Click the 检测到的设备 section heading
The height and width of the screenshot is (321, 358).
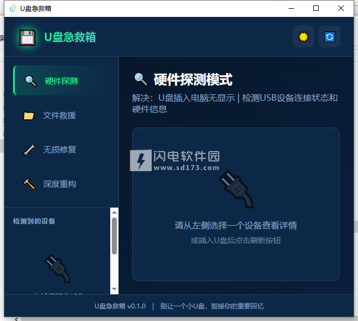coord(34,221)
